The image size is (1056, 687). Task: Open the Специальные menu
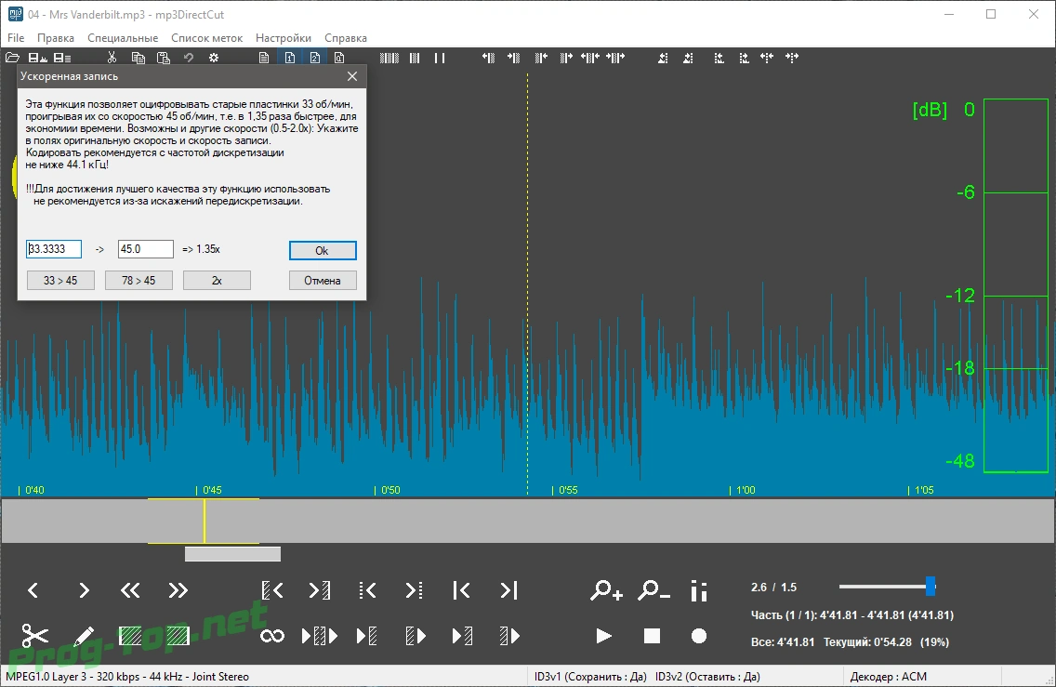coord(123,38)
